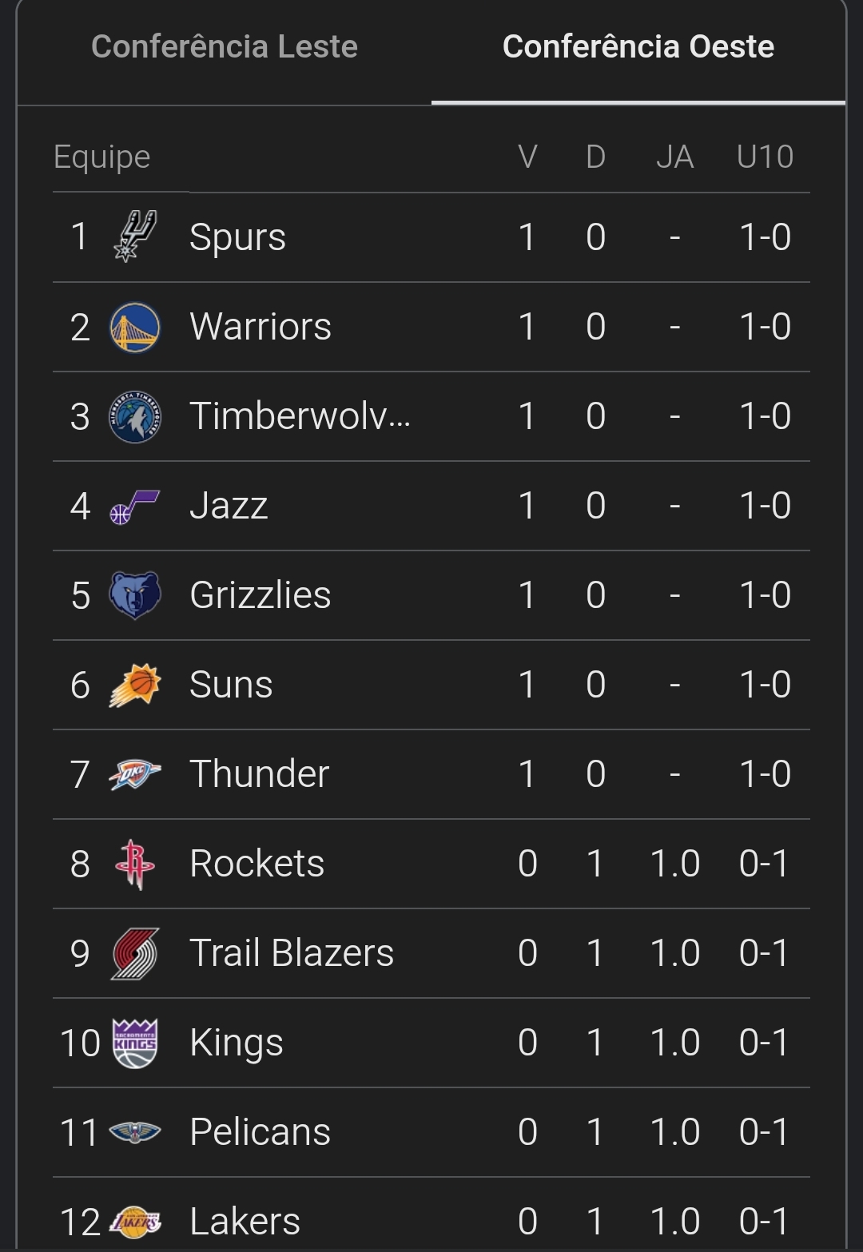This screenshot has height=1252, width=863.
Task: Click the Warriors bridge logo
Action: coord(135,327)
